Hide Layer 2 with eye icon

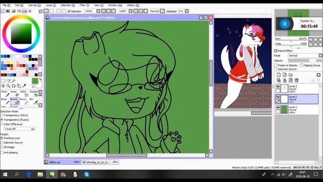(x=278, y=97)
